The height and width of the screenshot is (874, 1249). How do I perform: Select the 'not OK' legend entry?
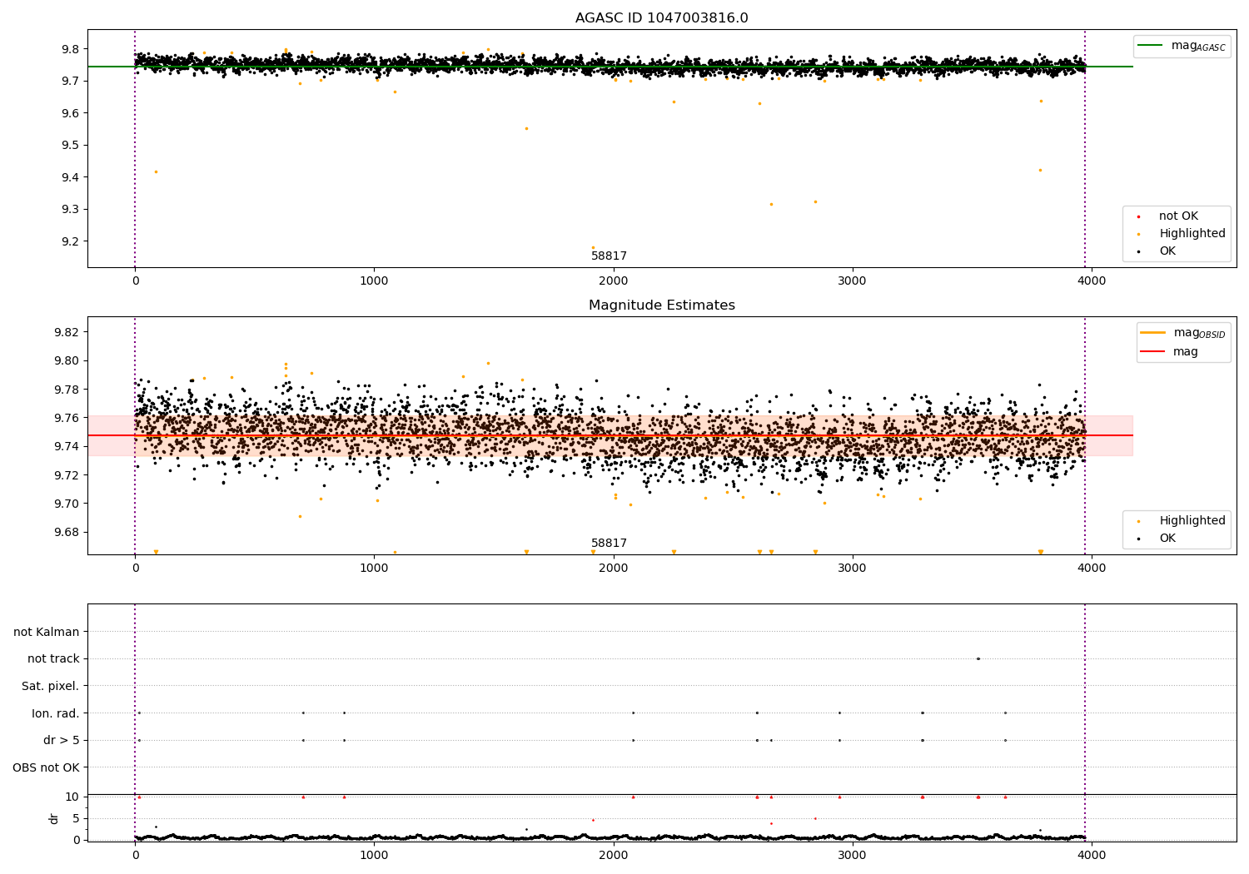tap(1177, 216)
